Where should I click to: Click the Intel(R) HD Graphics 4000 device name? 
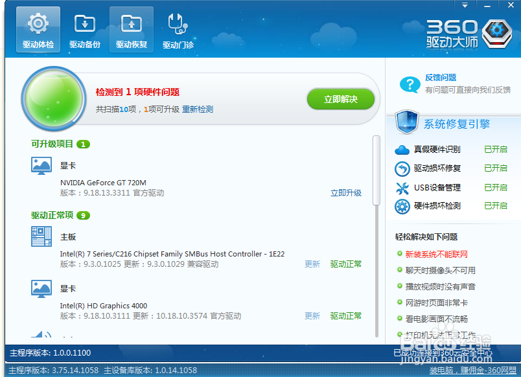tap(104, 306)
